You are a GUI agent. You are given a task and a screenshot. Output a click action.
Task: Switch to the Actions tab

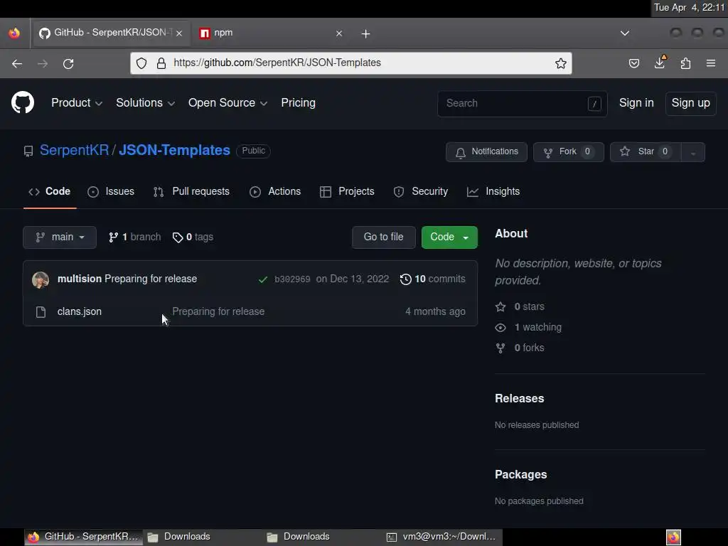(x=275, y=191)
